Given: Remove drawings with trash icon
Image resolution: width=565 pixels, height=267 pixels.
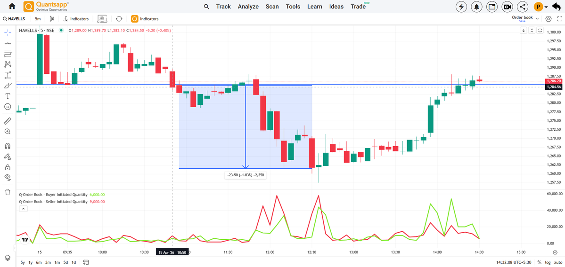Looking at the screenshot, I should click(x=8, y=192).
